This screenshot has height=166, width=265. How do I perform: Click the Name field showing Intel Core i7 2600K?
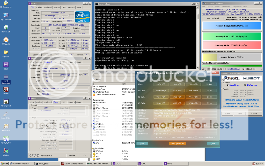[58, 13]
